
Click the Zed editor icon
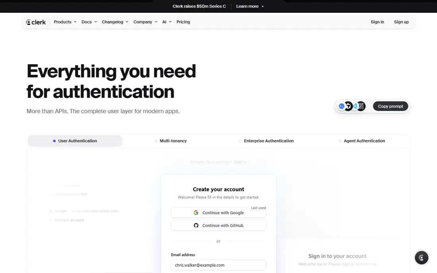coord(361,106)
